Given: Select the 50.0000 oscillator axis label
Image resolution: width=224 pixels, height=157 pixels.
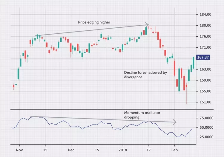Looking at the screenshot, I should pyautogui.click(x=206, y=128).
